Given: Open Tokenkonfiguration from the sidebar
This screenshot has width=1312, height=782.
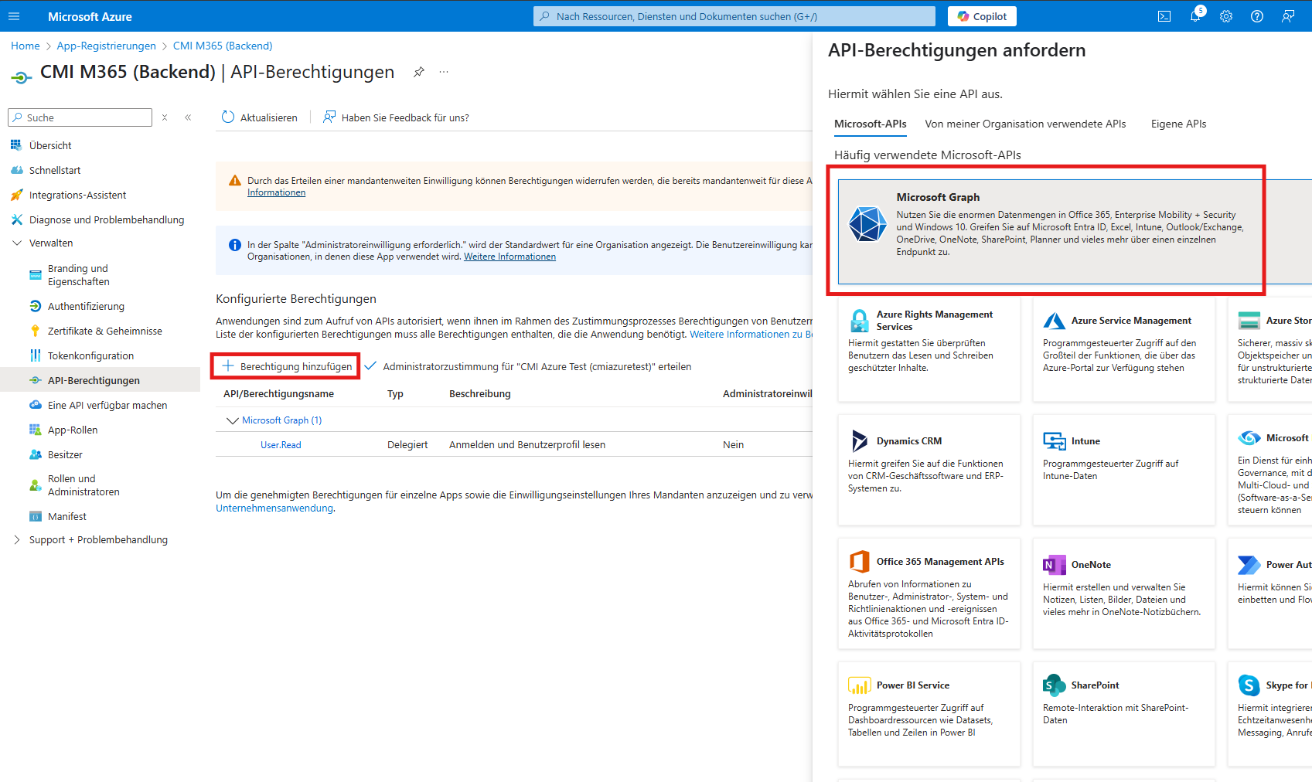Looking at the screenshot, I should point(90,355).
